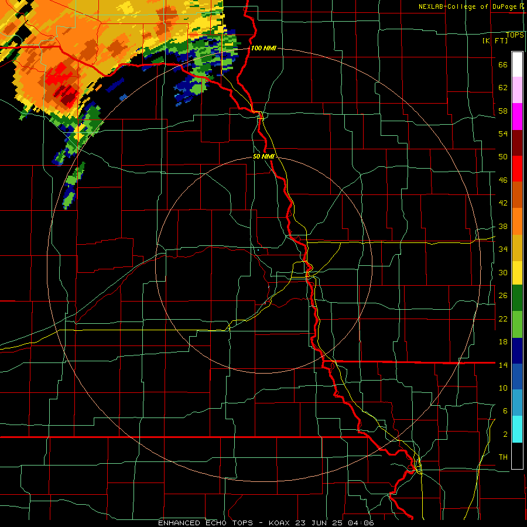Click the '18' legend value
527x527 pixels.
coord(503,341)
